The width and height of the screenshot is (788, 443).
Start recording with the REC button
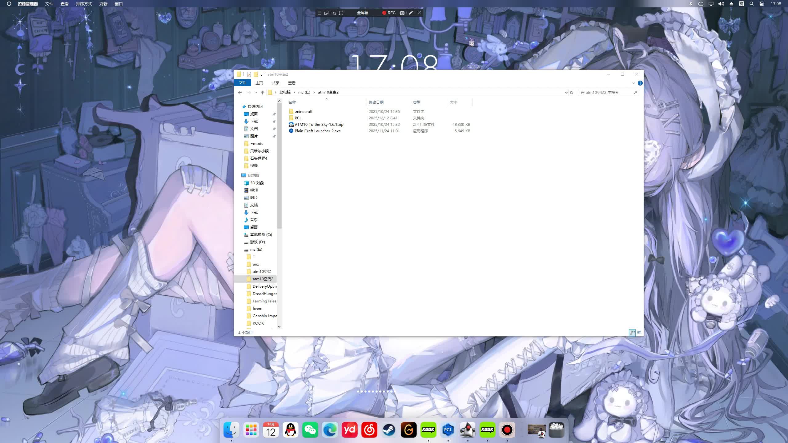coord(388,13)
